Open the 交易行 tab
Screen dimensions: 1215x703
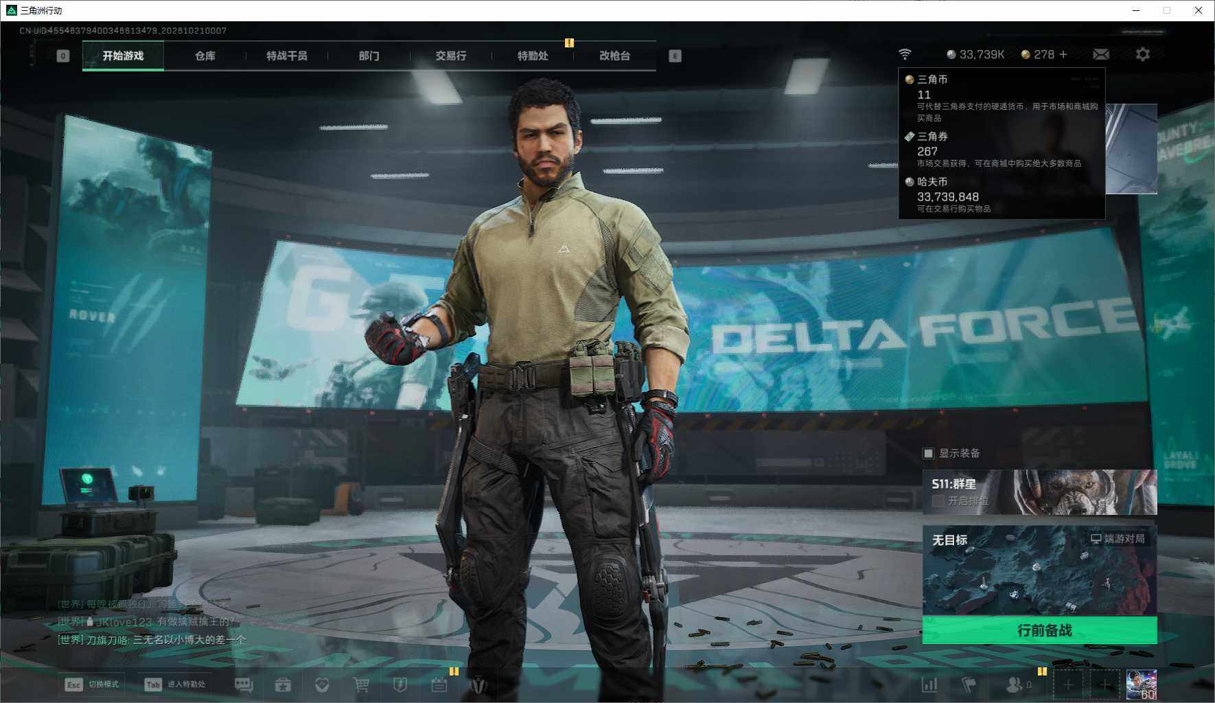click(x=451, y=56)
